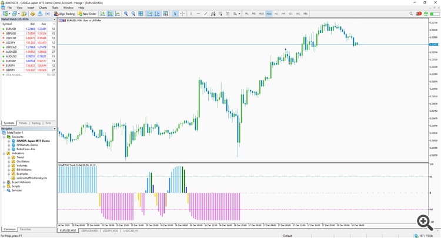Zoom out of the chart

click(133, 13)
